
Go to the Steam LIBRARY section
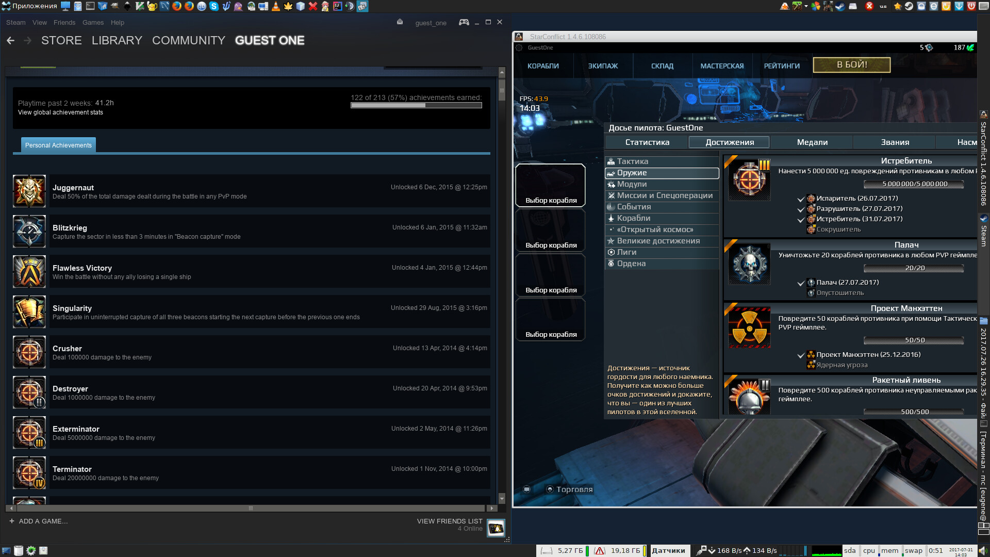[117, 40]
